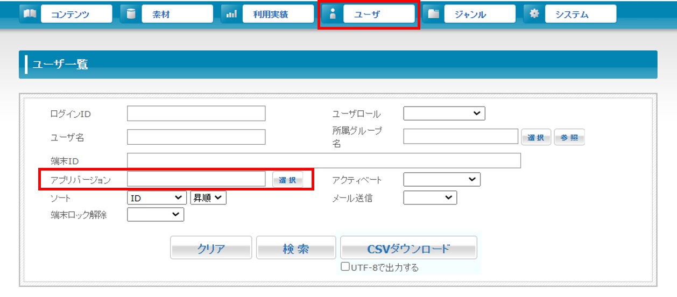Screen dimensions: 677x297
Task: Click the 参照 button
Action: (569, 137)
